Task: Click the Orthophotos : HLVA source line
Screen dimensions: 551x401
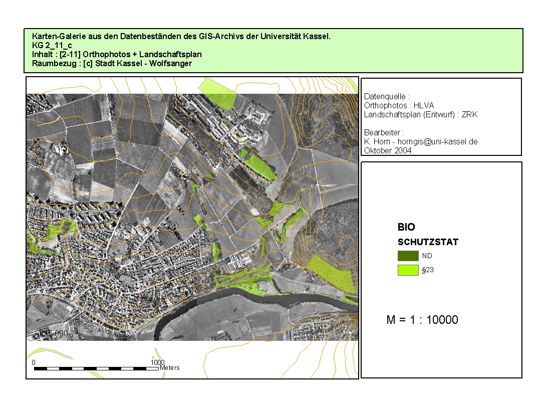Action: coord(399,105)
